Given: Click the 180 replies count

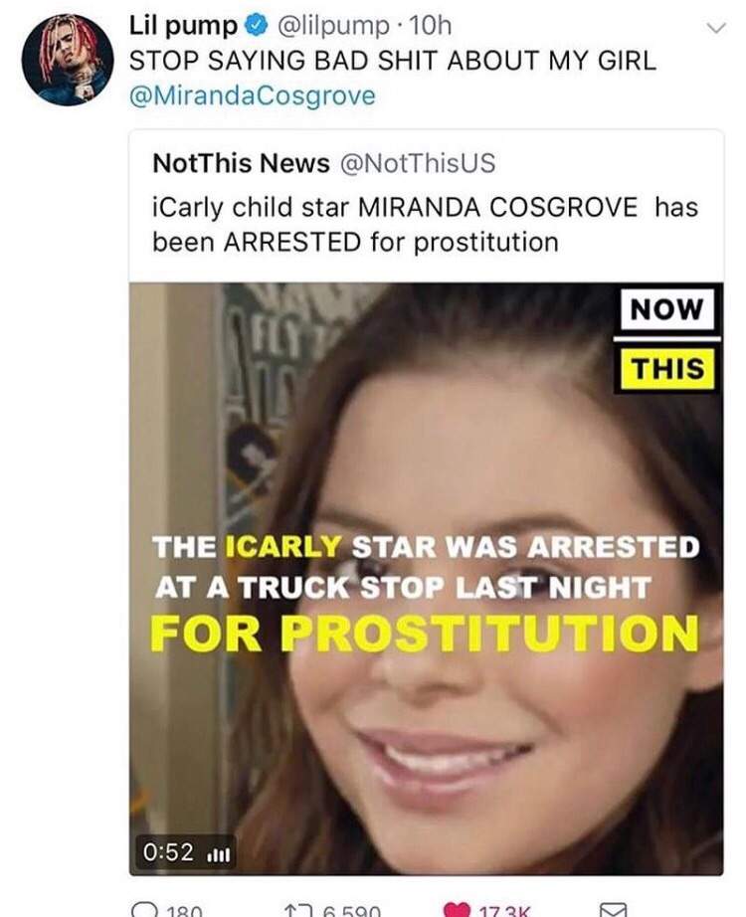Looking at the screenshot, I should point(184,911).
